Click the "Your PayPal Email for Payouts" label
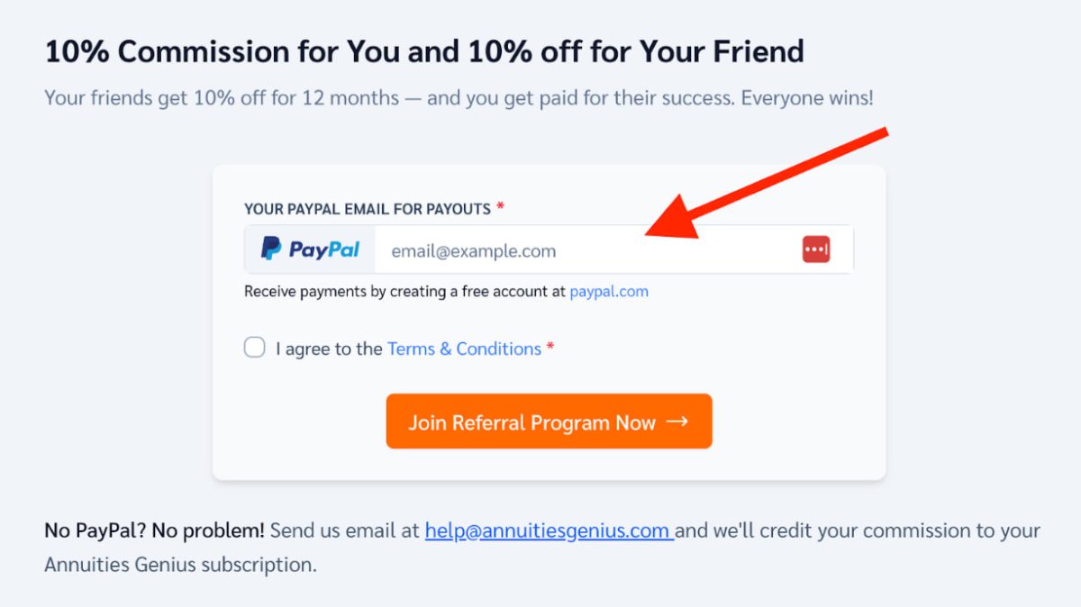This screenshot has width=1081, height=607. [368, 209]
